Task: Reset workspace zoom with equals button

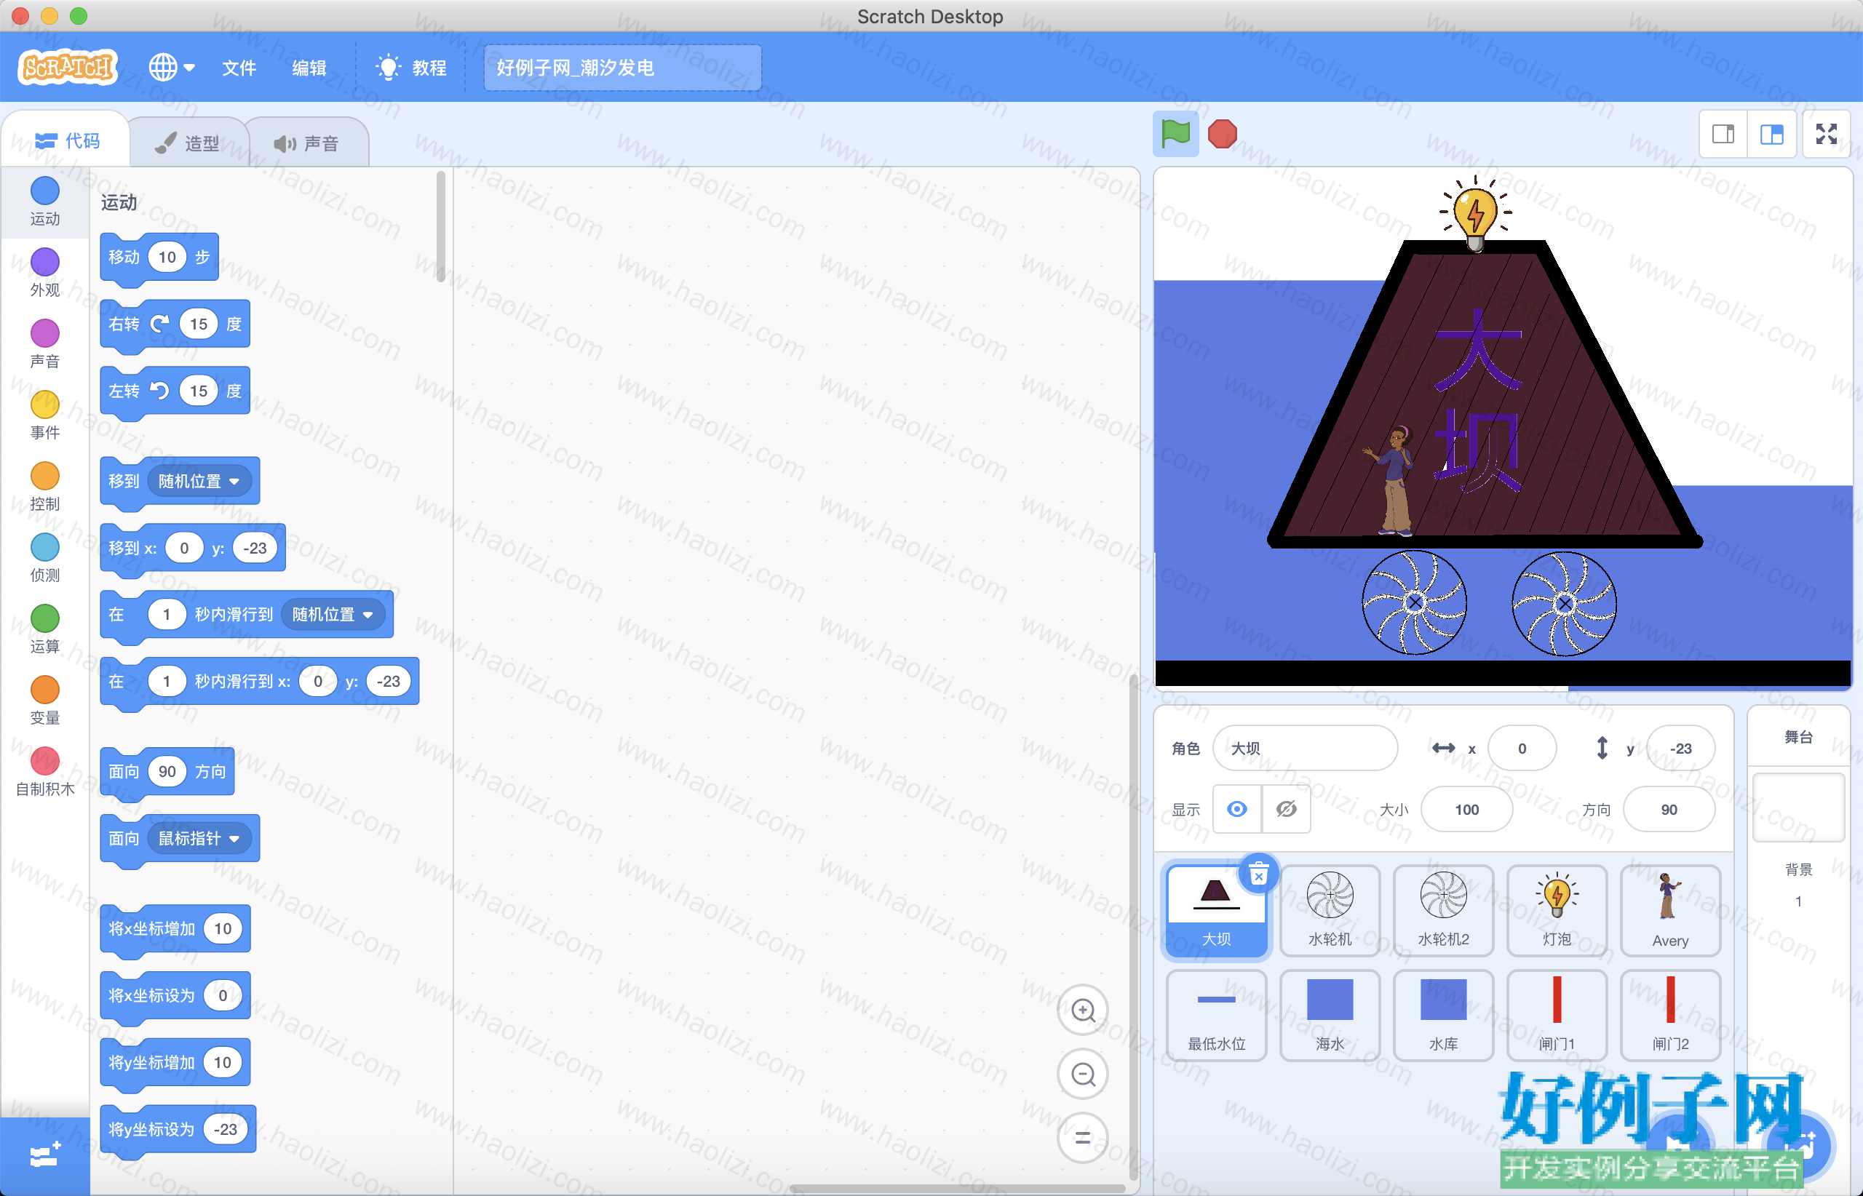Action: (1083, 1139)
